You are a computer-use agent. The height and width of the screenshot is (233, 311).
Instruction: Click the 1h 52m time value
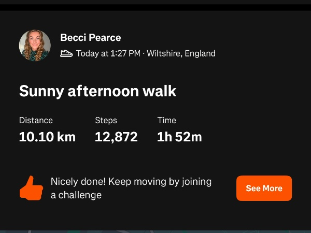[179, 137]
